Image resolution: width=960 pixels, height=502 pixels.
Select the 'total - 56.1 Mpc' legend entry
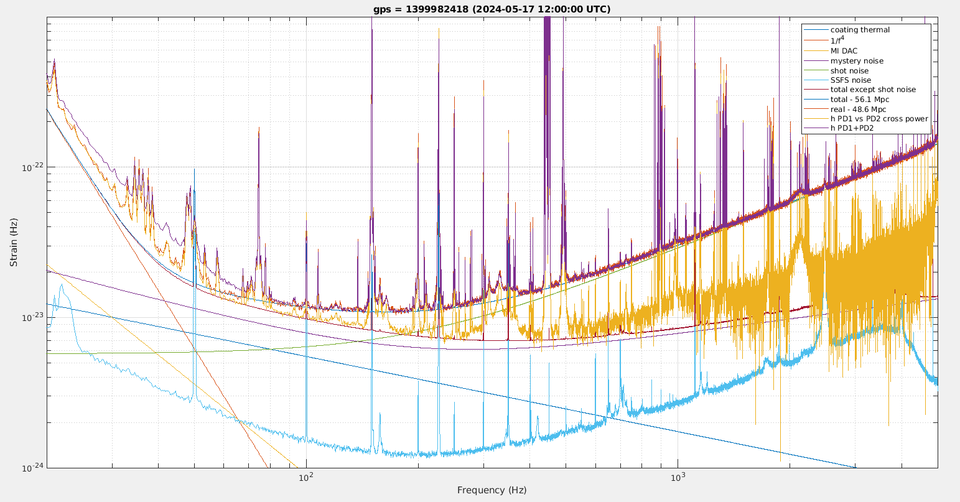[x=860, y=100]
